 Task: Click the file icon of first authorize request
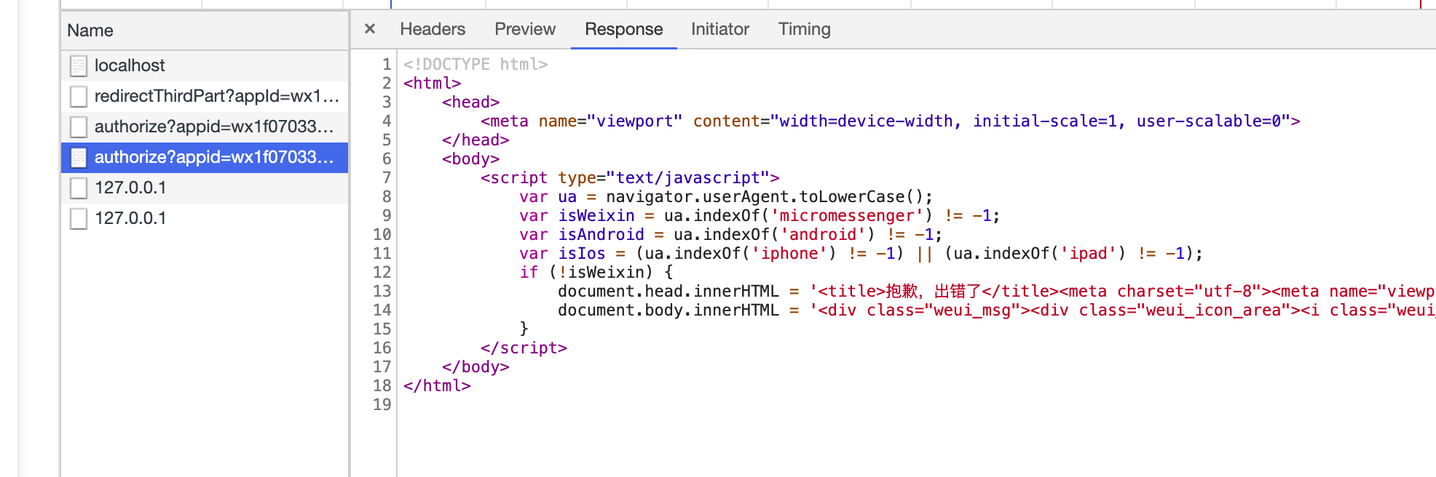(x=79, y=127)
